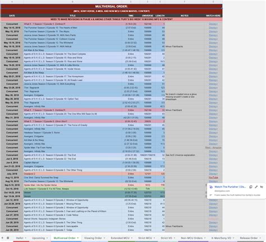The image size is (266, 242).
Task: Select 'Spider-Man: Into the Spider-Verse' title cell
Action: point(72,185)
